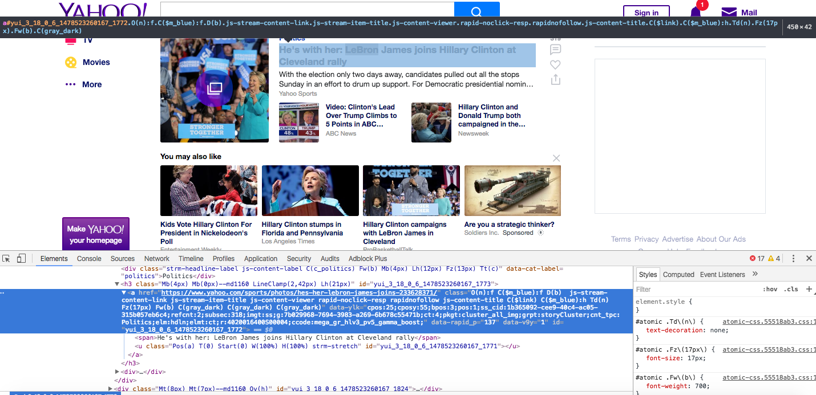Open the Sources tab
The width and height of the screenshot is (816, 395).
pos(123,259)
